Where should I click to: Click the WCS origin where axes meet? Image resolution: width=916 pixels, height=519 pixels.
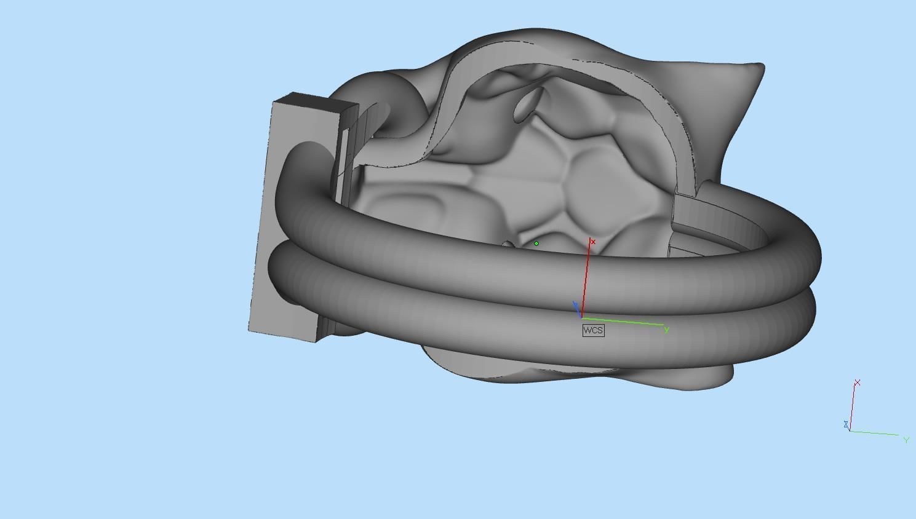[581, 318]
